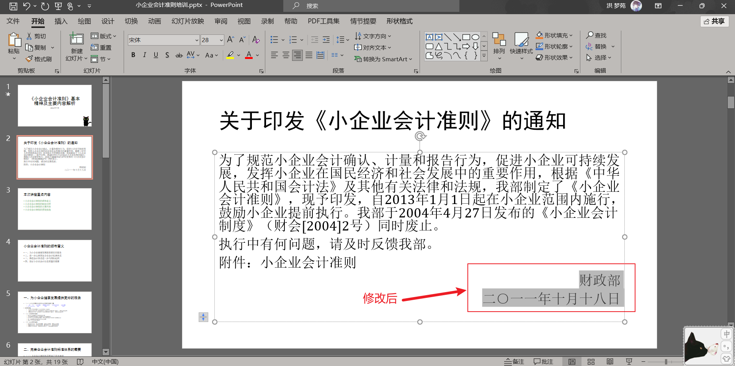Image resolution: width=735 pixels, height=366 pixels.
Task: Apply the red font color
Action: click(x=249, y=55)
